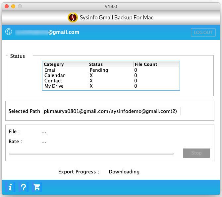The width and height of the screenshot is (222, 197).
Task: Click the V19.0 window title
Action: (111, 6)
